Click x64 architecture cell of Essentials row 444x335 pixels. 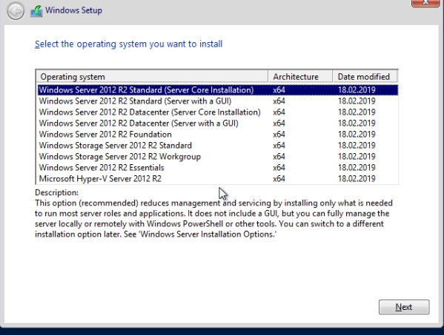279,167
